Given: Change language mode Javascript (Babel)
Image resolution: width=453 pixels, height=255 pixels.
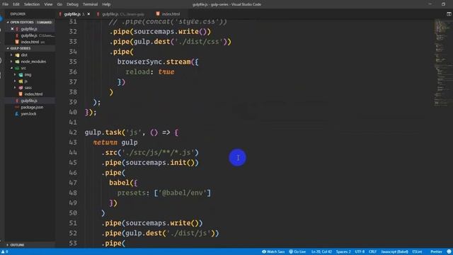Looking at the screenshot, I should point(394,252).
